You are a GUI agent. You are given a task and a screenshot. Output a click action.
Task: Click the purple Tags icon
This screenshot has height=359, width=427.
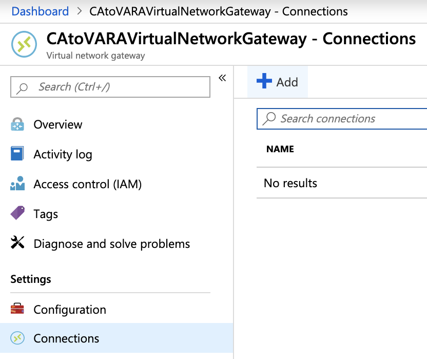click(x=17, y=213)
